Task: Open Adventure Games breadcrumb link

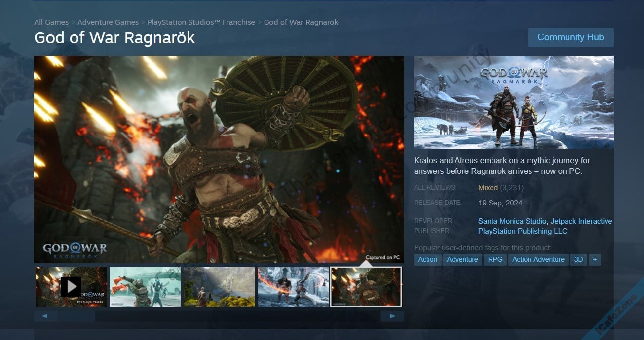Action: point(108,22)
